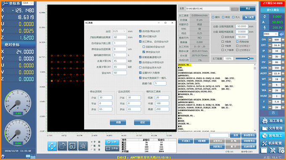Click the 跳模个数 input showing 5

pyautogui.click(x=160, y=83)
